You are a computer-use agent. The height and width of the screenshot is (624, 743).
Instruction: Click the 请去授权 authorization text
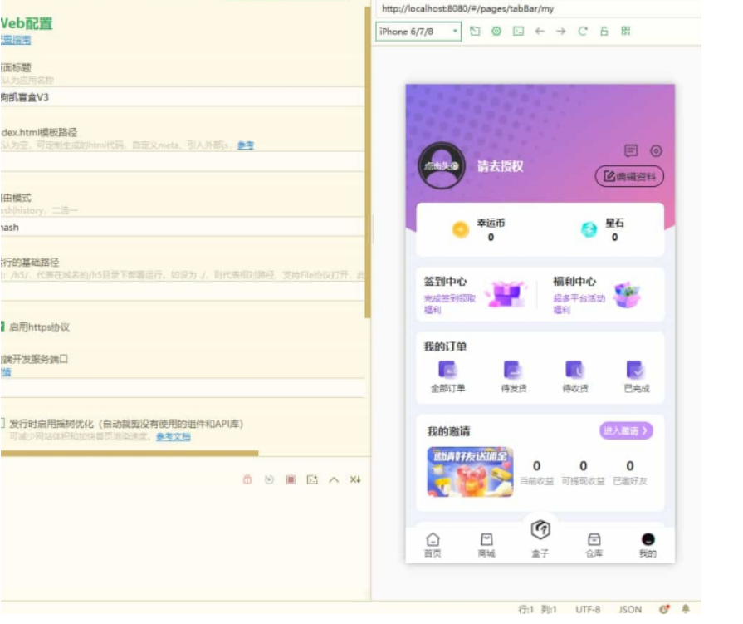[500, 166]
